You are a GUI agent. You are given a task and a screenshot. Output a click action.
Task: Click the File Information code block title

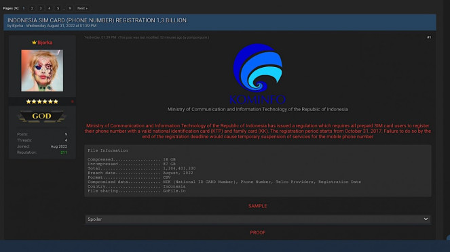tap(108, 150)
